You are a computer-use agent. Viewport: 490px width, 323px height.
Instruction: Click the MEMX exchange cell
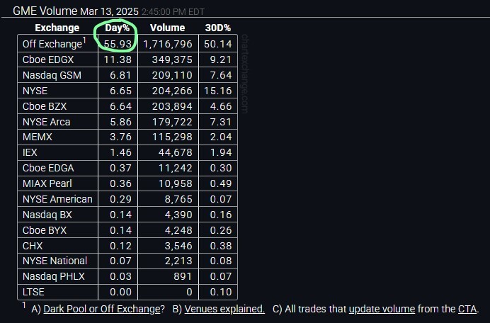tap(38, 137)
